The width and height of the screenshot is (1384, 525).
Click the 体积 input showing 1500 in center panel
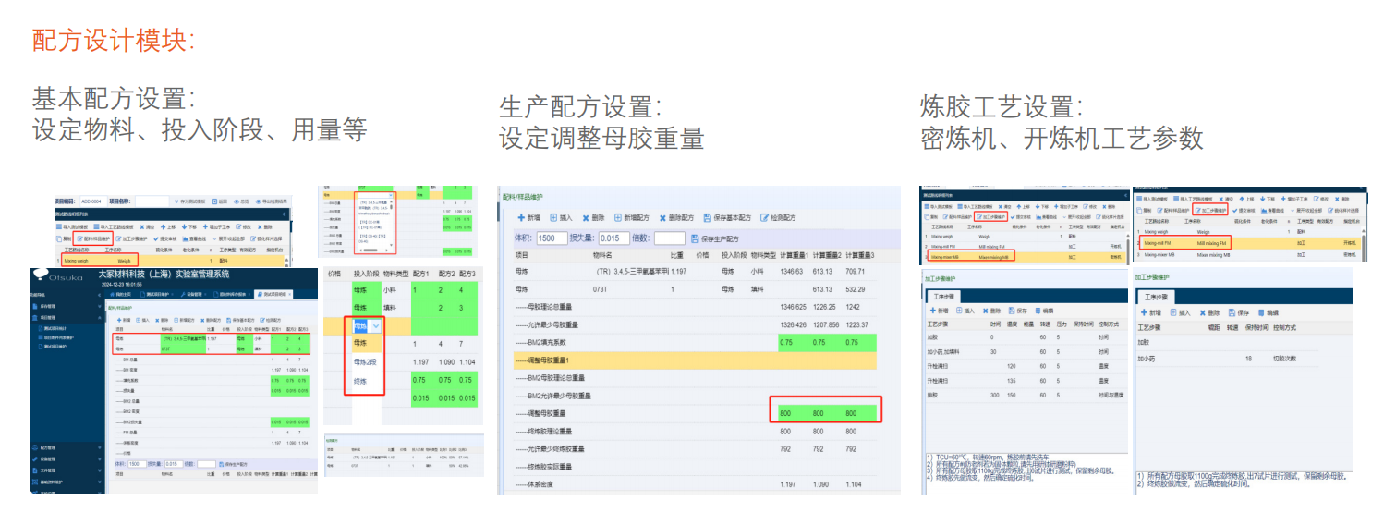point(552,238)
